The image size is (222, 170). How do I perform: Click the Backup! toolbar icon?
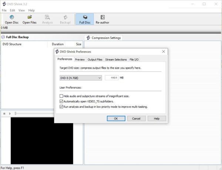click(x=65, y=17)
